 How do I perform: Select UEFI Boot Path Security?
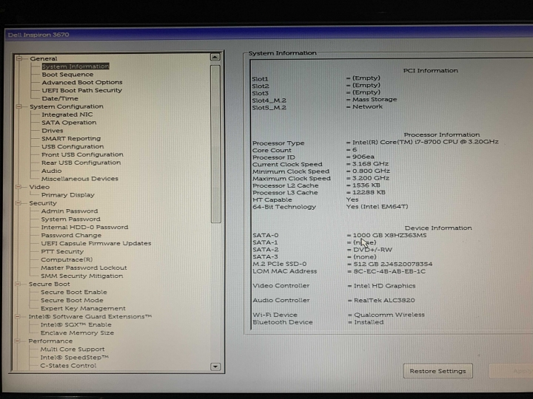(82, 90)
